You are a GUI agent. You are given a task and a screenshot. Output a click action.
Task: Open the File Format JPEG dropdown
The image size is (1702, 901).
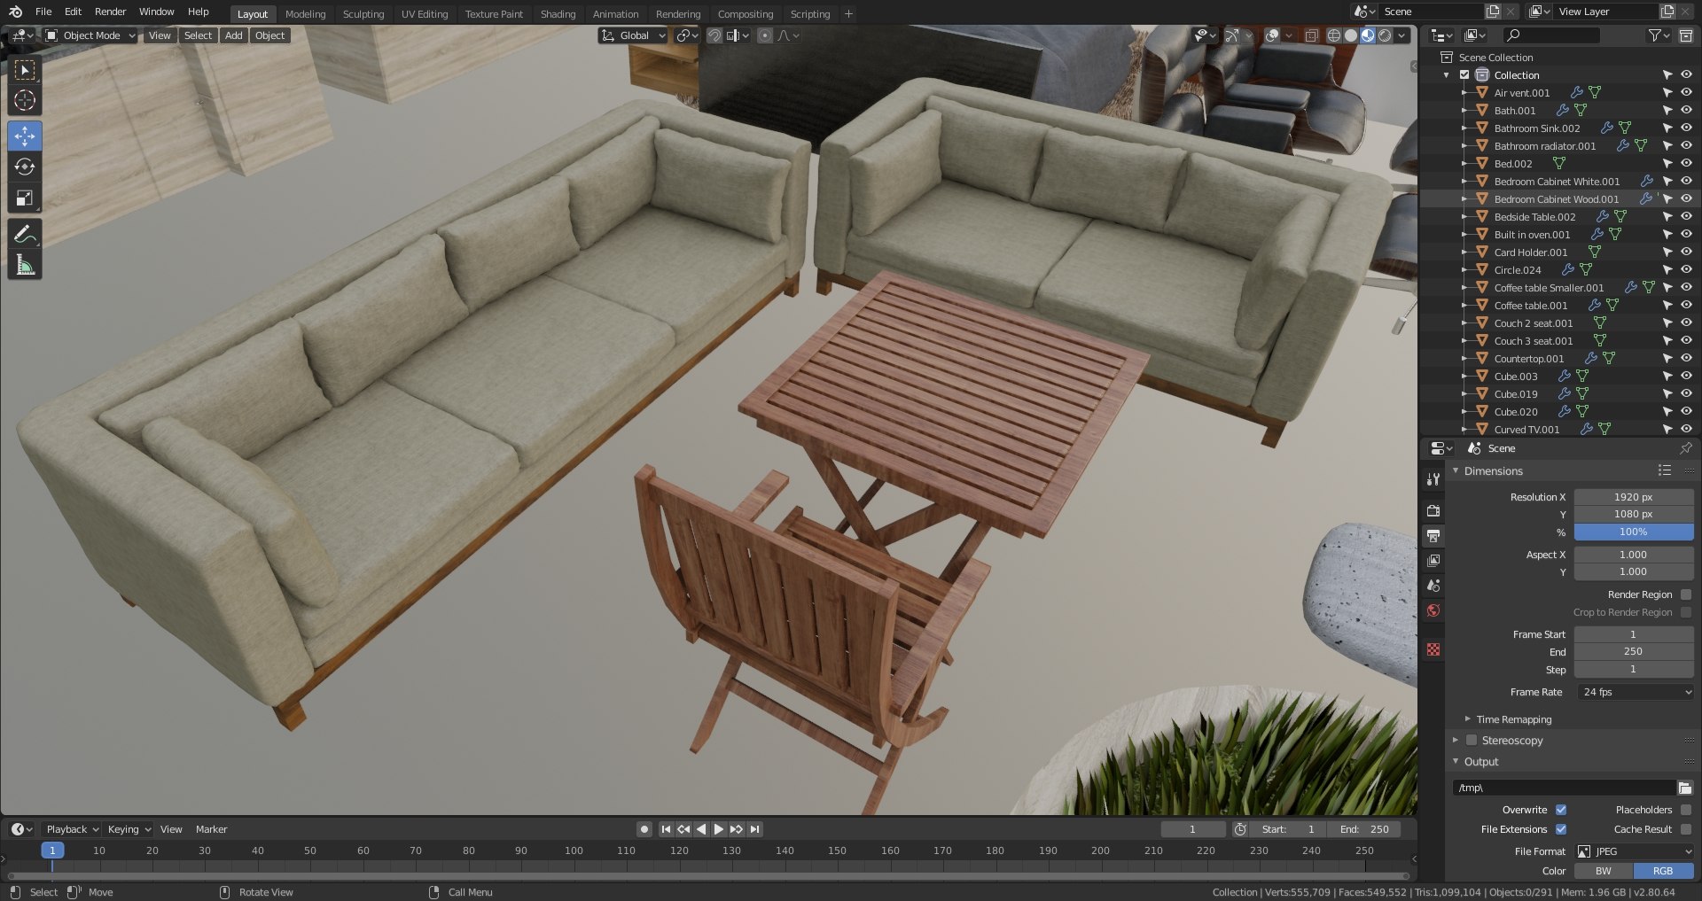(1634, 851)
